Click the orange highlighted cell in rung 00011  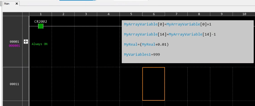point(154,84)
